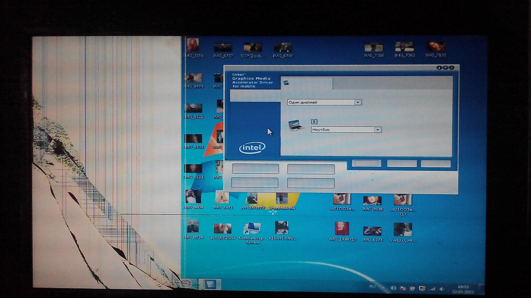Click the clock showing 19:53

coord(463,289)
